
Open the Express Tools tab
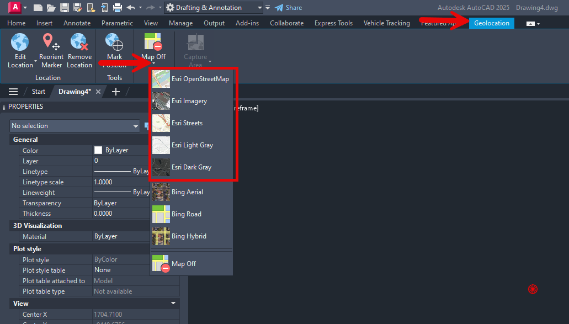tap(333, 23)
